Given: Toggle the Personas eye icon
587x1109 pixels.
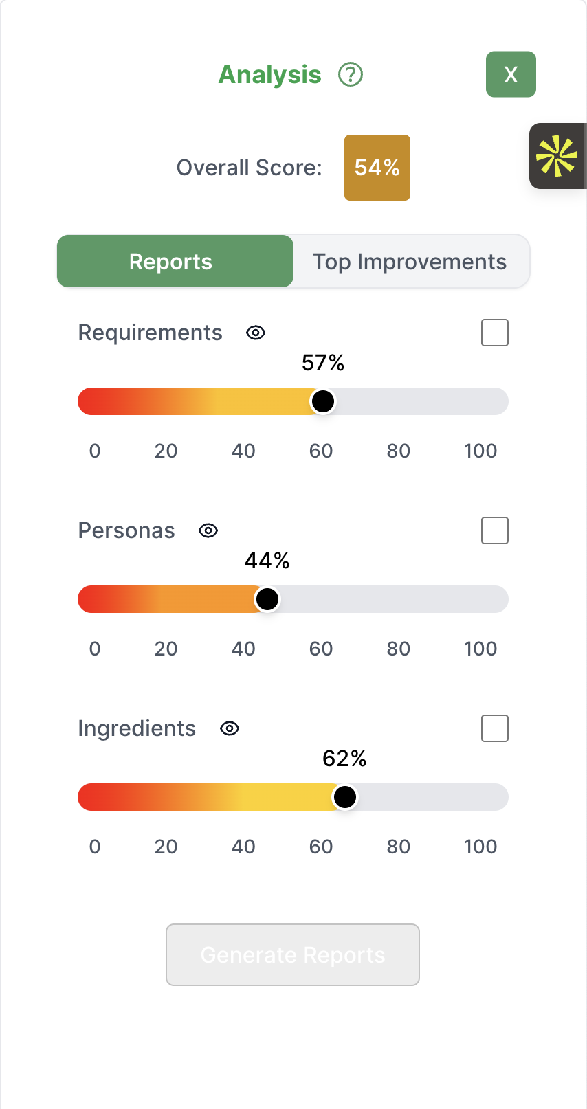Looking at the screenshot, I should point(208,530).
